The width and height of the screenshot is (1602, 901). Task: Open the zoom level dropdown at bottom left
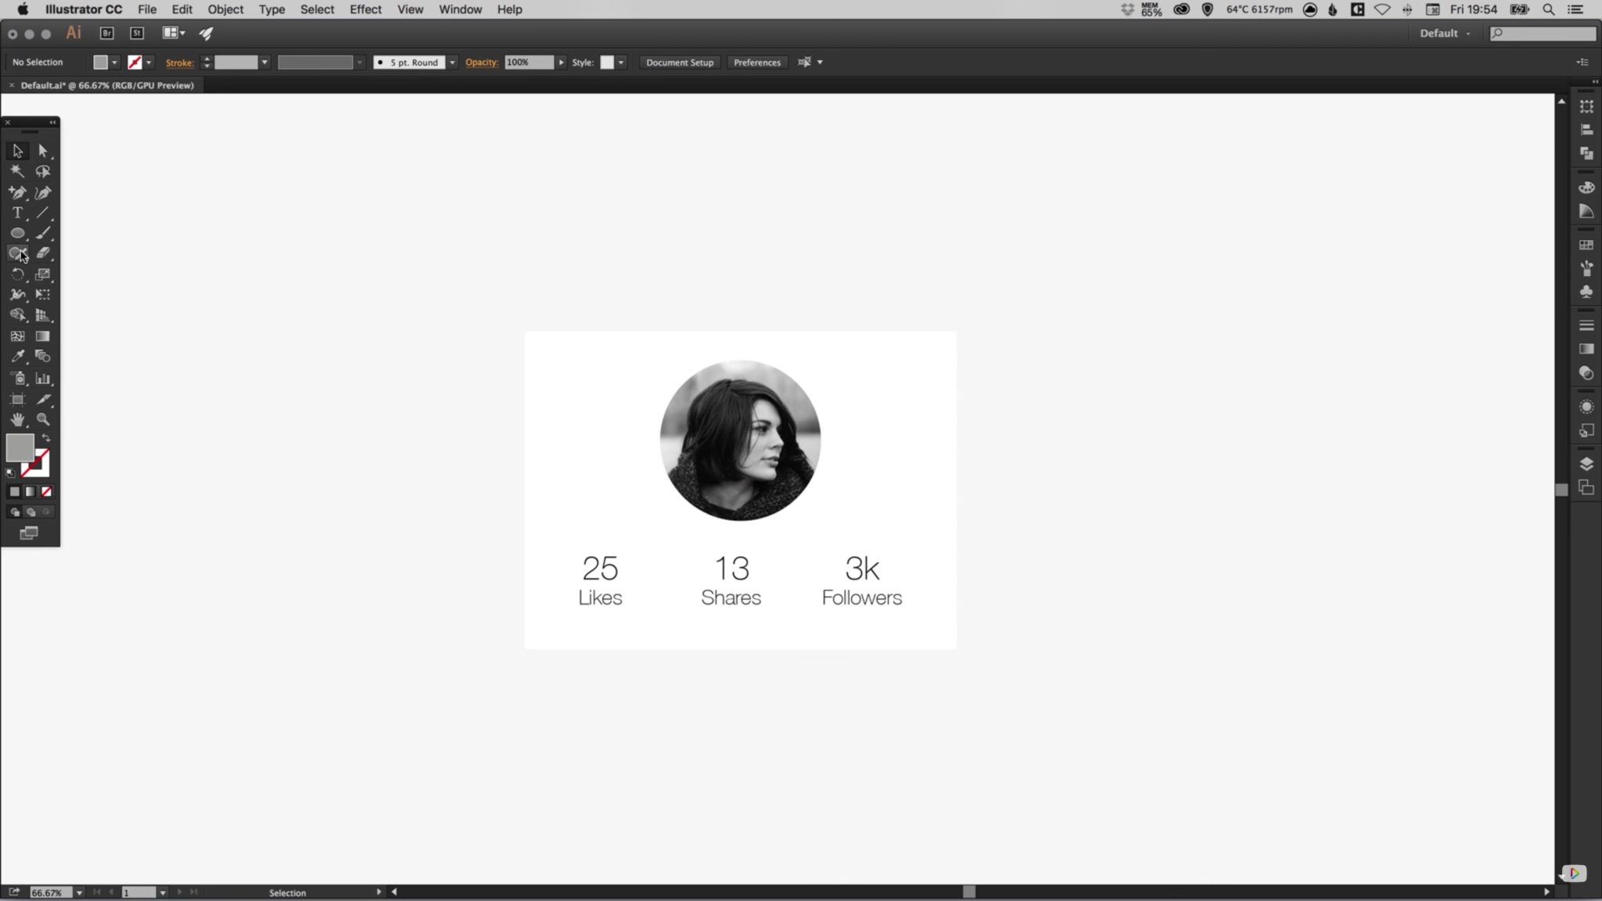click(x=79, y=892)
